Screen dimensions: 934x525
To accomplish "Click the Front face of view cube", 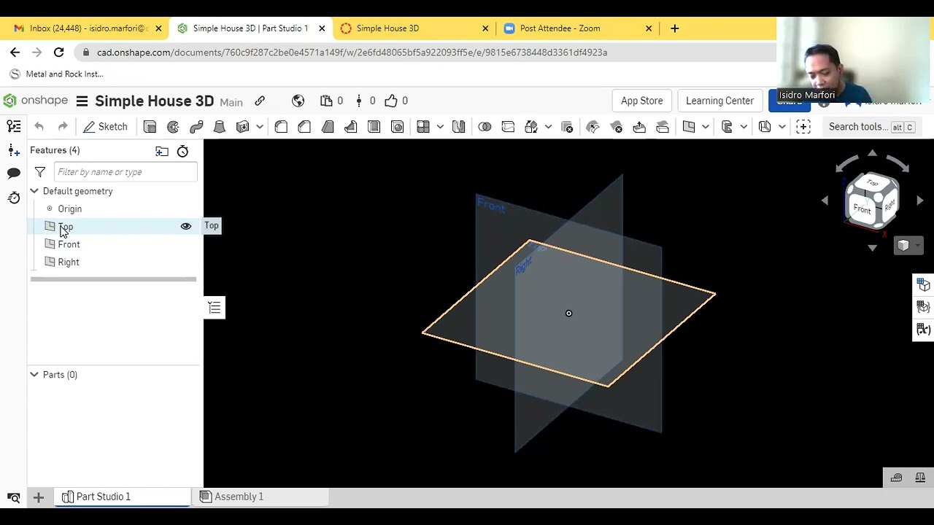I will pos(862,210).
